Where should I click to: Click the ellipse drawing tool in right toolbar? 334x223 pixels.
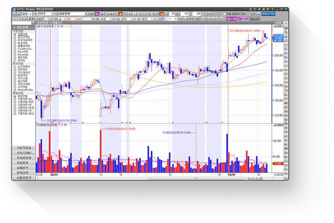pyautogui.click(x=286, y=165)
